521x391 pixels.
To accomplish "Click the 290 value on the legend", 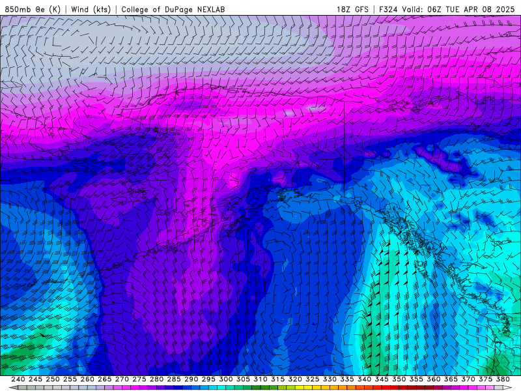I will tap(191, 379).
